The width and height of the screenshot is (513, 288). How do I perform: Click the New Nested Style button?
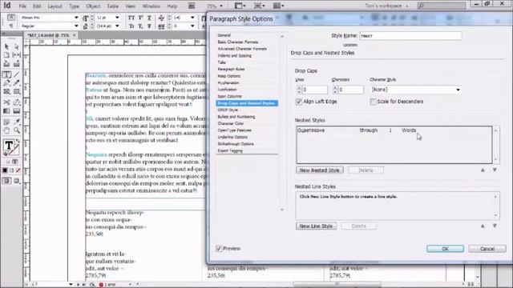click(x=320, y=170)
